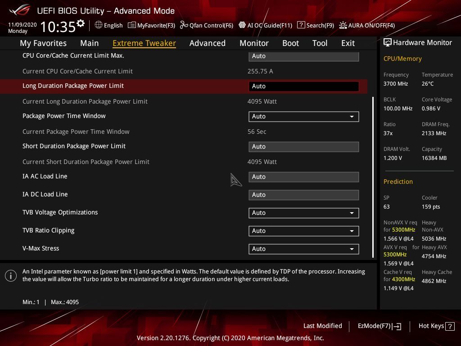Open the Tool tab
The width and height of the screenshot is (461, 346).
[320, 43]
